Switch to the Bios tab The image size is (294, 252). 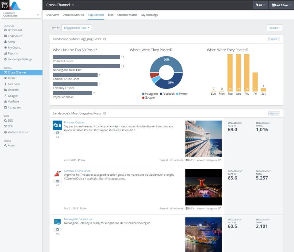coord(111,15)
